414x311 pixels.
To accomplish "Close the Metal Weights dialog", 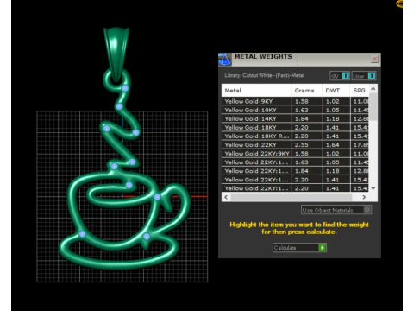I will pyautogui.click(x=374, y=59).
